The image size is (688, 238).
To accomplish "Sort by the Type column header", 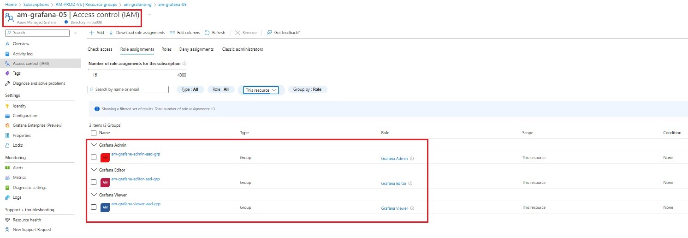I will pyautogui.click(x=244, y=133).
